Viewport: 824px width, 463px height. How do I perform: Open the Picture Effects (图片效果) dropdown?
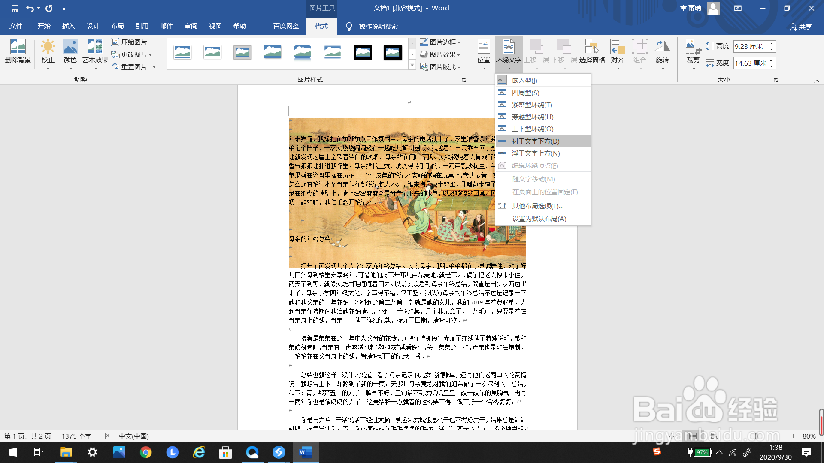(x=440, y=54)
